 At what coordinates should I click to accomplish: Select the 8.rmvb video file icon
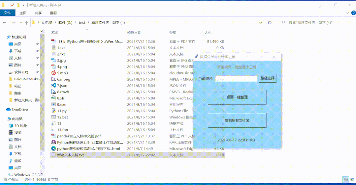(x=53, y=92)
